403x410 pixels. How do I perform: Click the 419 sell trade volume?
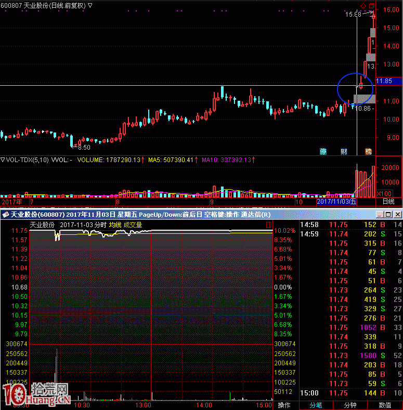[x=370, y=300]
